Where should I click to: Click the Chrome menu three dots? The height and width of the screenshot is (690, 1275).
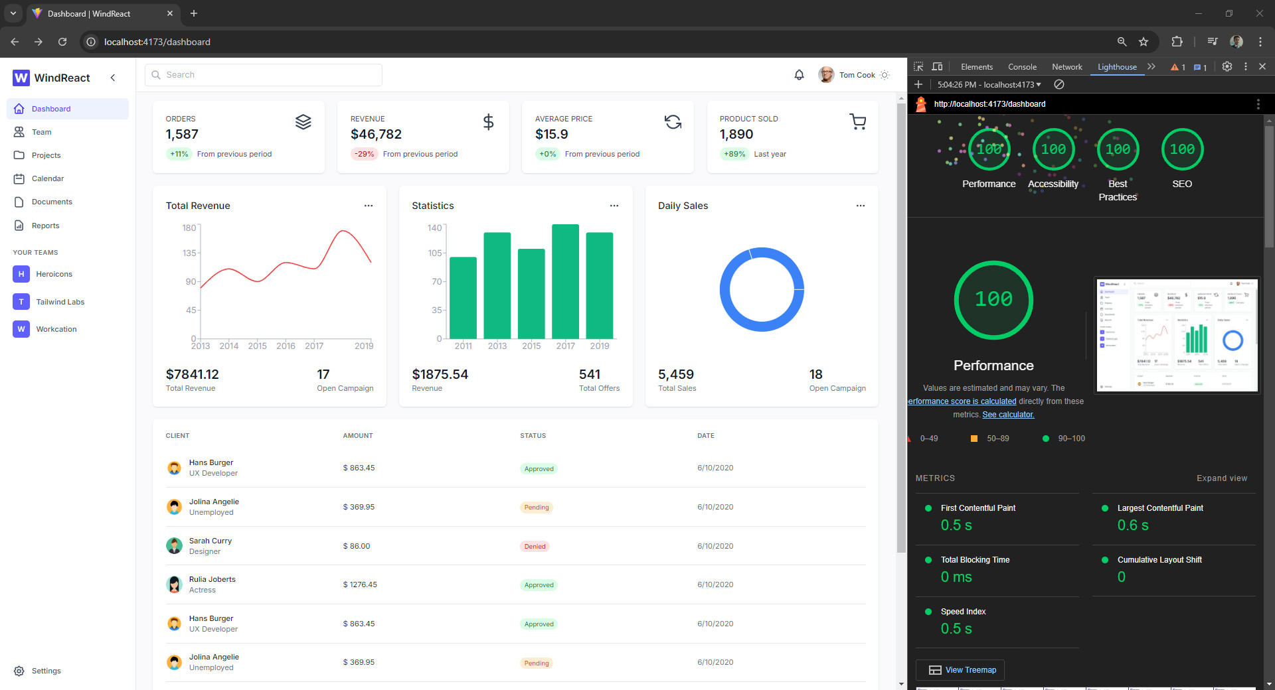pyautogui.click(x=1260, y=42)
